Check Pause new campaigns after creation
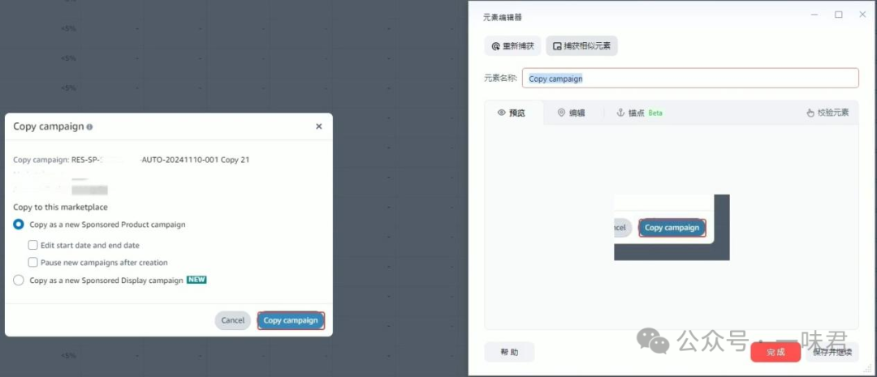 (x=33, y=262)
